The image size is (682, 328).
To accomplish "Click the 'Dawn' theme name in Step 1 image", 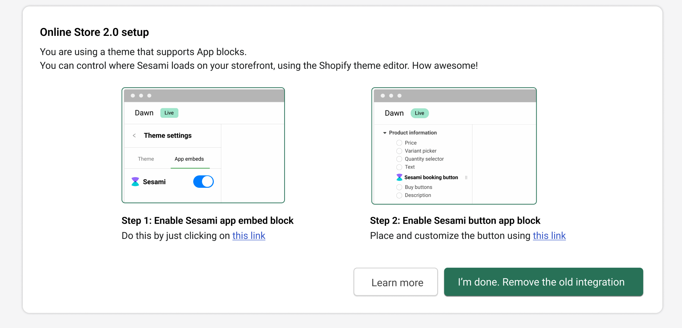I will [x=144, y=113].
